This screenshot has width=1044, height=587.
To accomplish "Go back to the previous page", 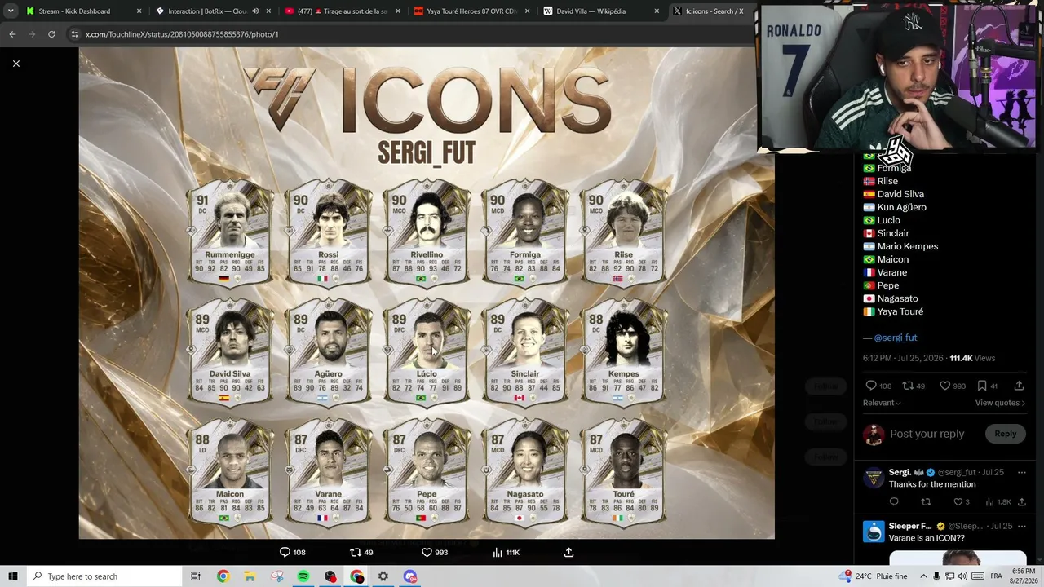I will [x=12, y=34].
